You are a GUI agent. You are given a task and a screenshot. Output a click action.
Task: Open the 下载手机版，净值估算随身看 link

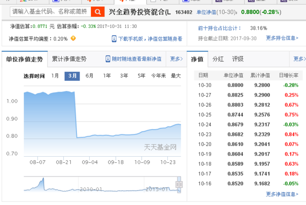150,39
